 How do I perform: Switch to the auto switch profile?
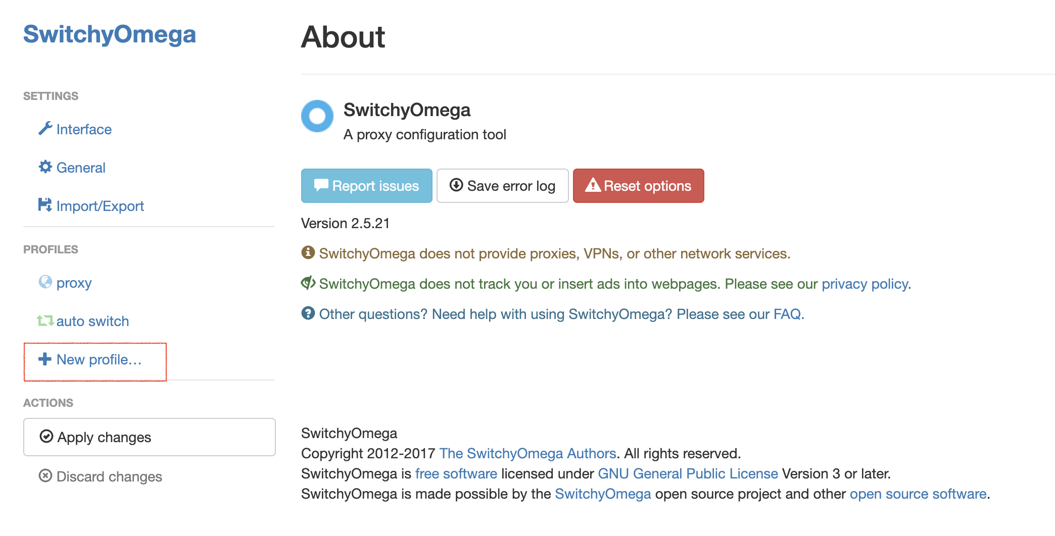point(92,320)
